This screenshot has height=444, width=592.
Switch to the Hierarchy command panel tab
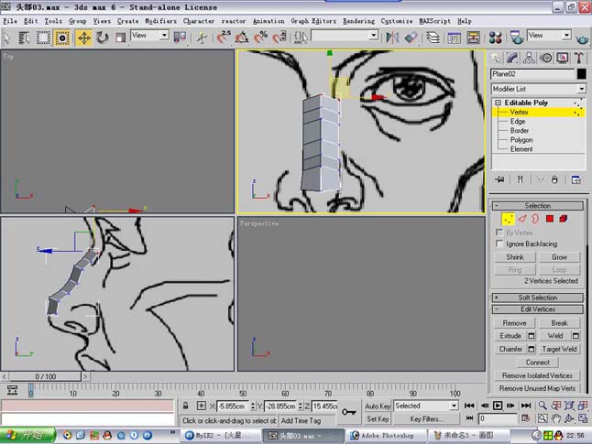529,58
